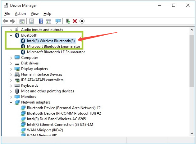196x145 pixels.
Task: Click the Network adapters category icon
Action: [x=17, y=102]
